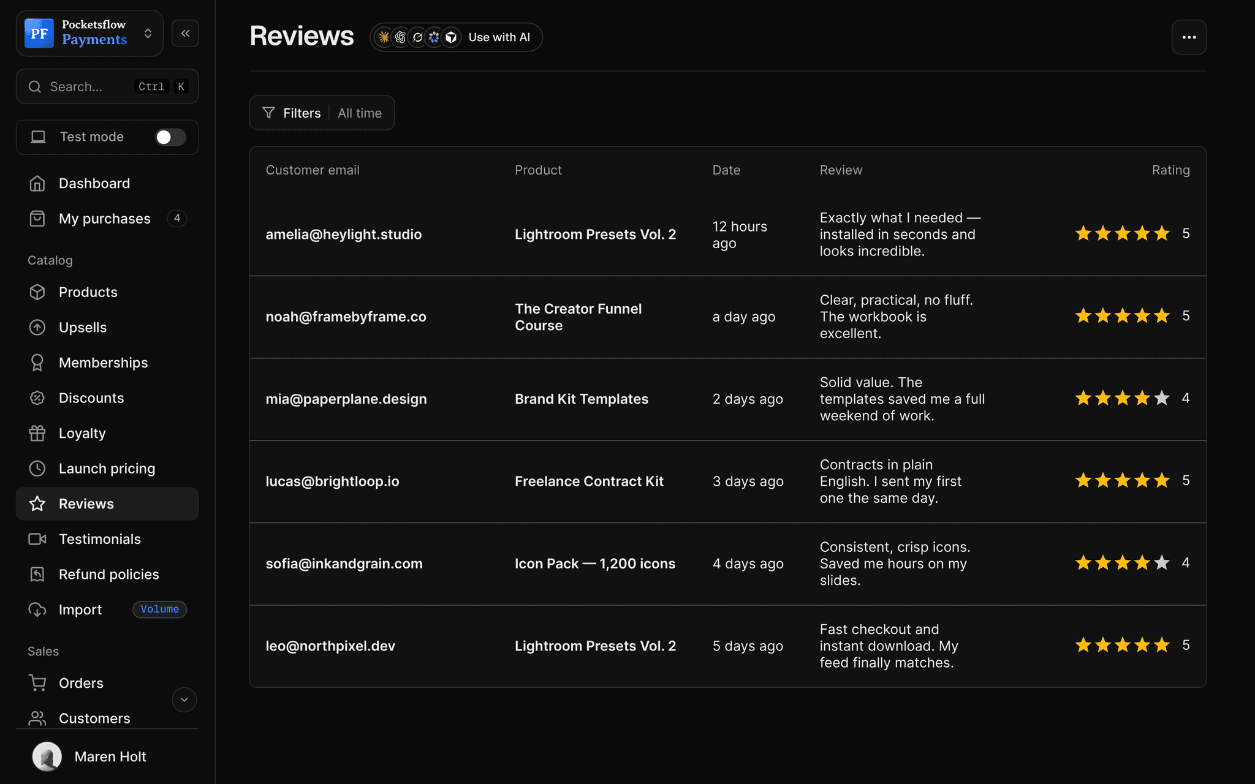Open Maren Holt account menu
The height and width of the screenshot is (784, 1255).
click(107, 756)
